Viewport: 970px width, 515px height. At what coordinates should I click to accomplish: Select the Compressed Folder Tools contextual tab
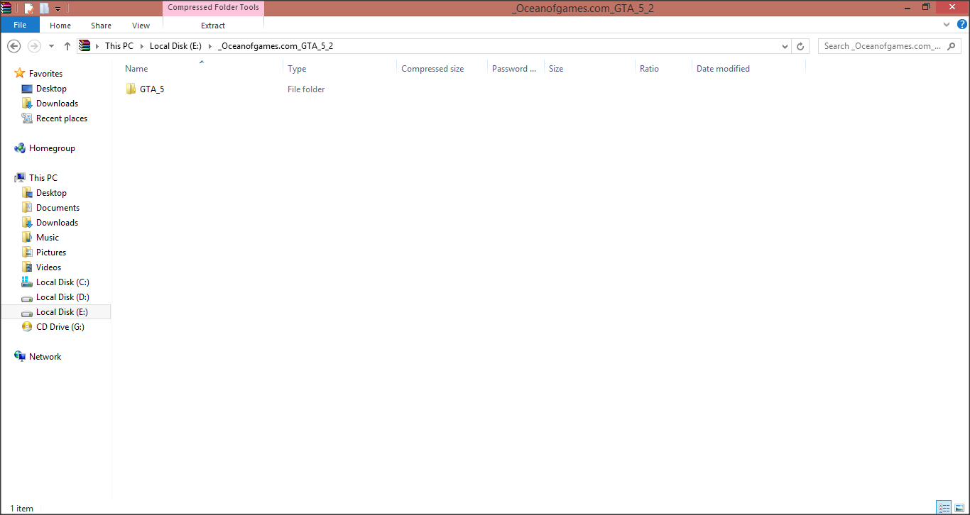tap(213, 8)
